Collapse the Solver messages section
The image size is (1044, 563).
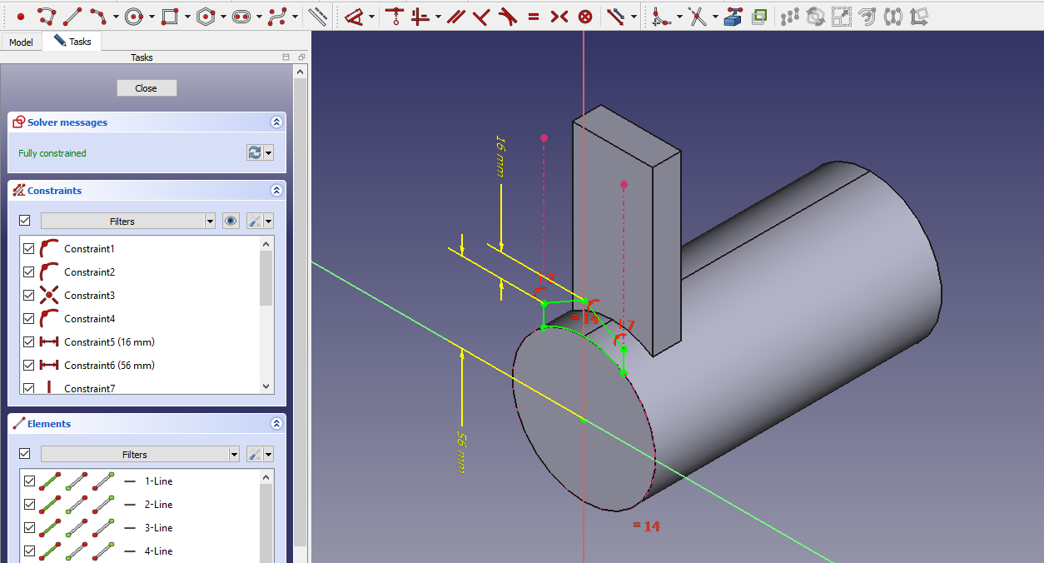pyautogui.click(x=276, y=122)
